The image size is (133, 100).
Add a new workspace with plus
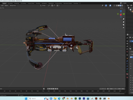80,3
